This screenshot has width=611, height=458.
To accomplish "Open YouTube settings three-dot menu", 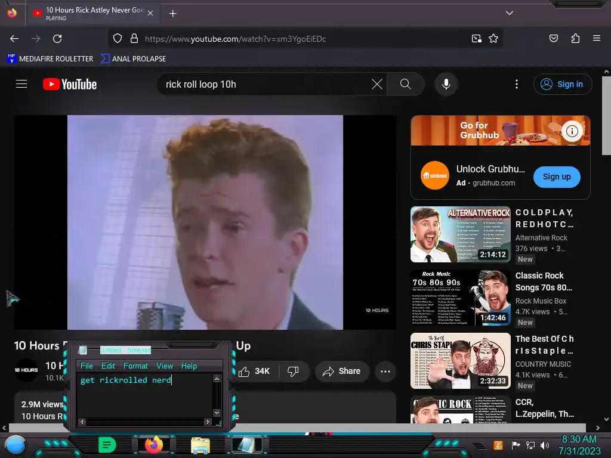I will pos(517,84).
